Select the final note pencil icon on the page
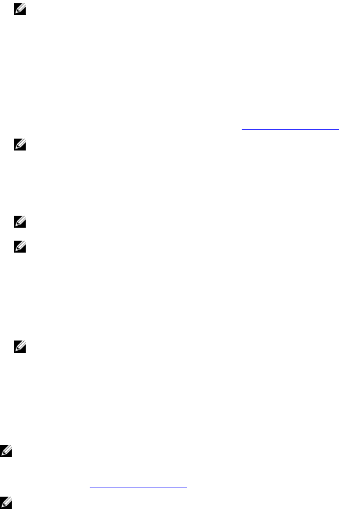Viewport: 339px width, 509px height. click(x=6, y=504)
